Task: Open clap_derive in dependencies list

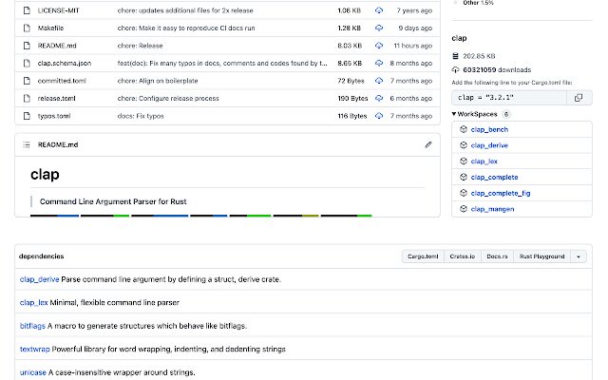Action: point(40,279)
